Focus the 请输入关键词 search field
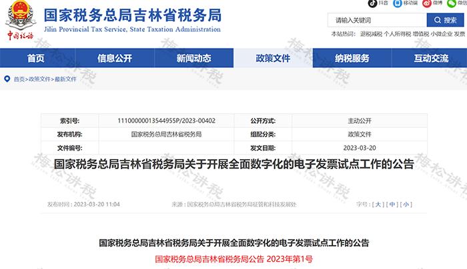The height and width of the screenshot is (269, 467). coord(377,20)
